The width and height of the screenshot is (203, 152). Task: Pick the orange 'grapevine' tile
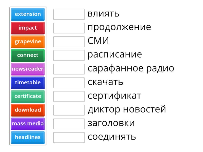tap(28, 42)
